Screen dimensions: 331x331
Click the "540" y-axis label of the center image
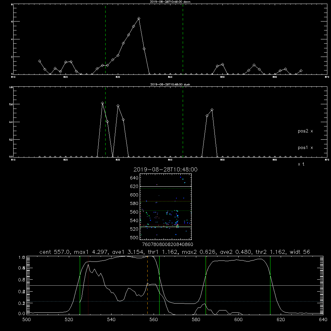[134, 220]
